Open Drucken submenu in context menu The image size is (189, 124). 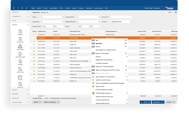pyautogui.click(x=109, y=57)
